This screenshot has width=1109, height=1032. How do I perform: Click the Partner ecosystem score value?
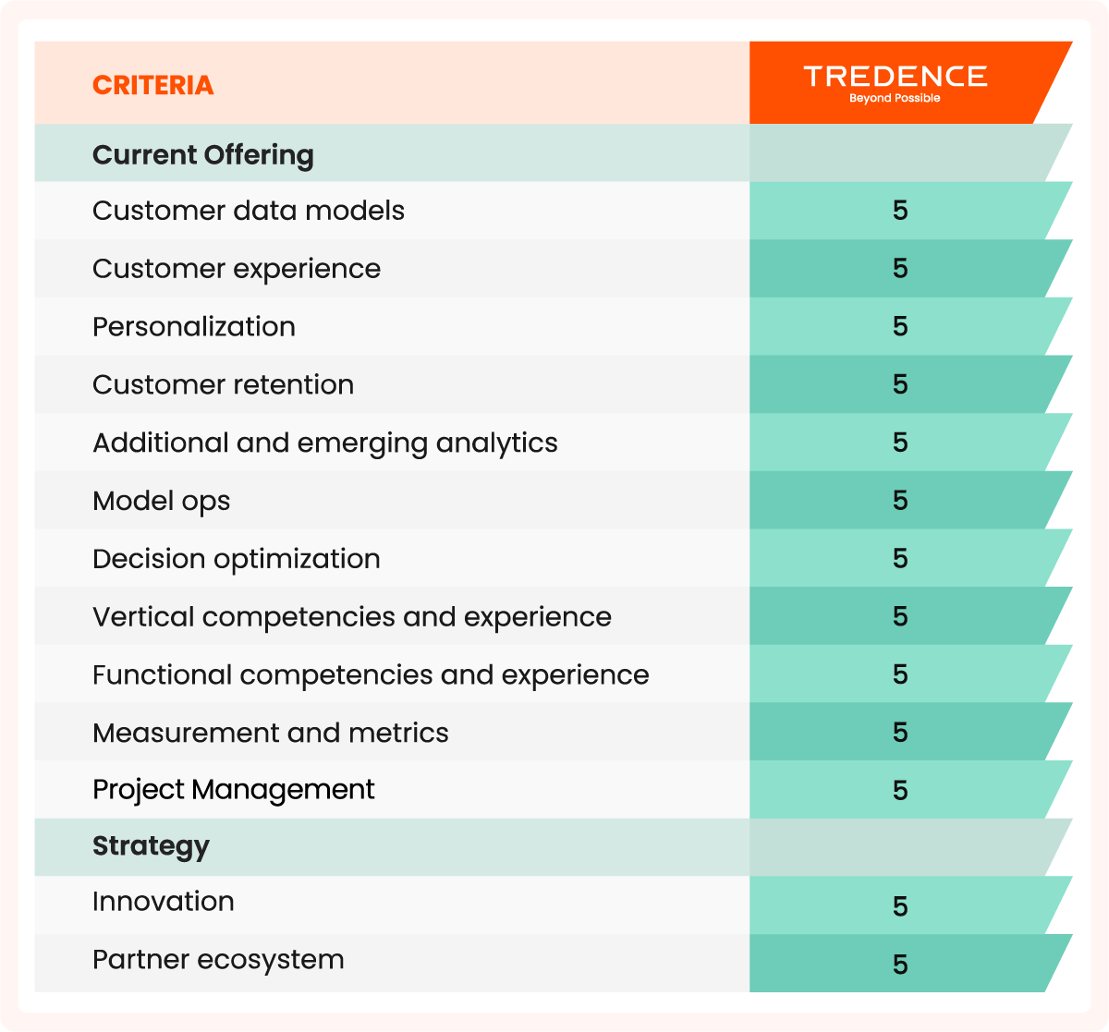tap(900, 965)
